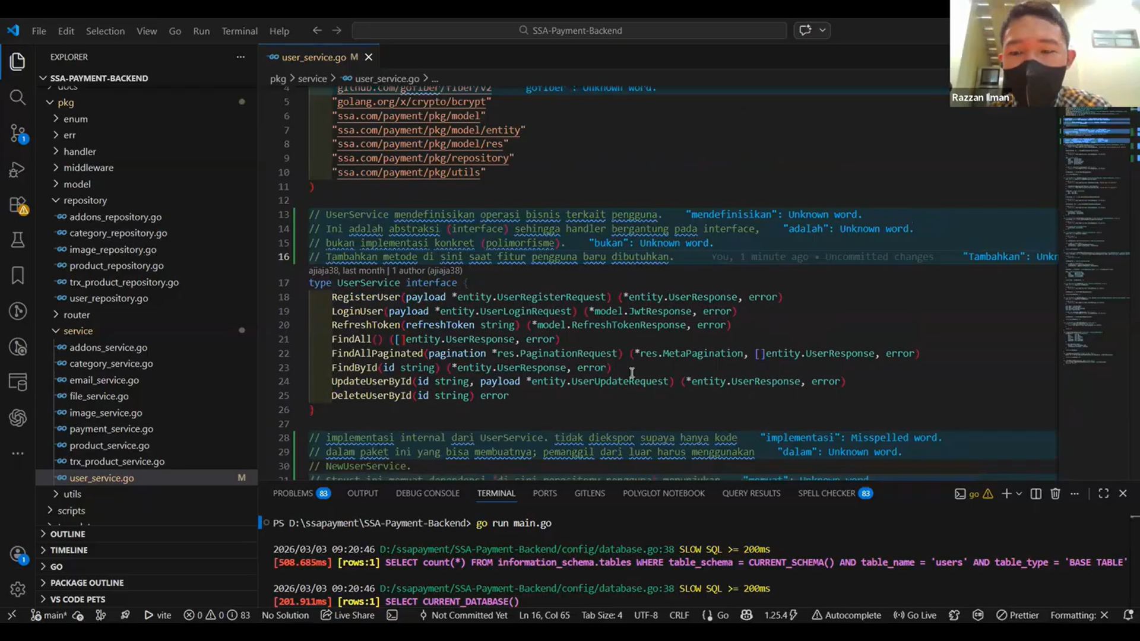Open the Testing flask view

(x=18, y=240)
